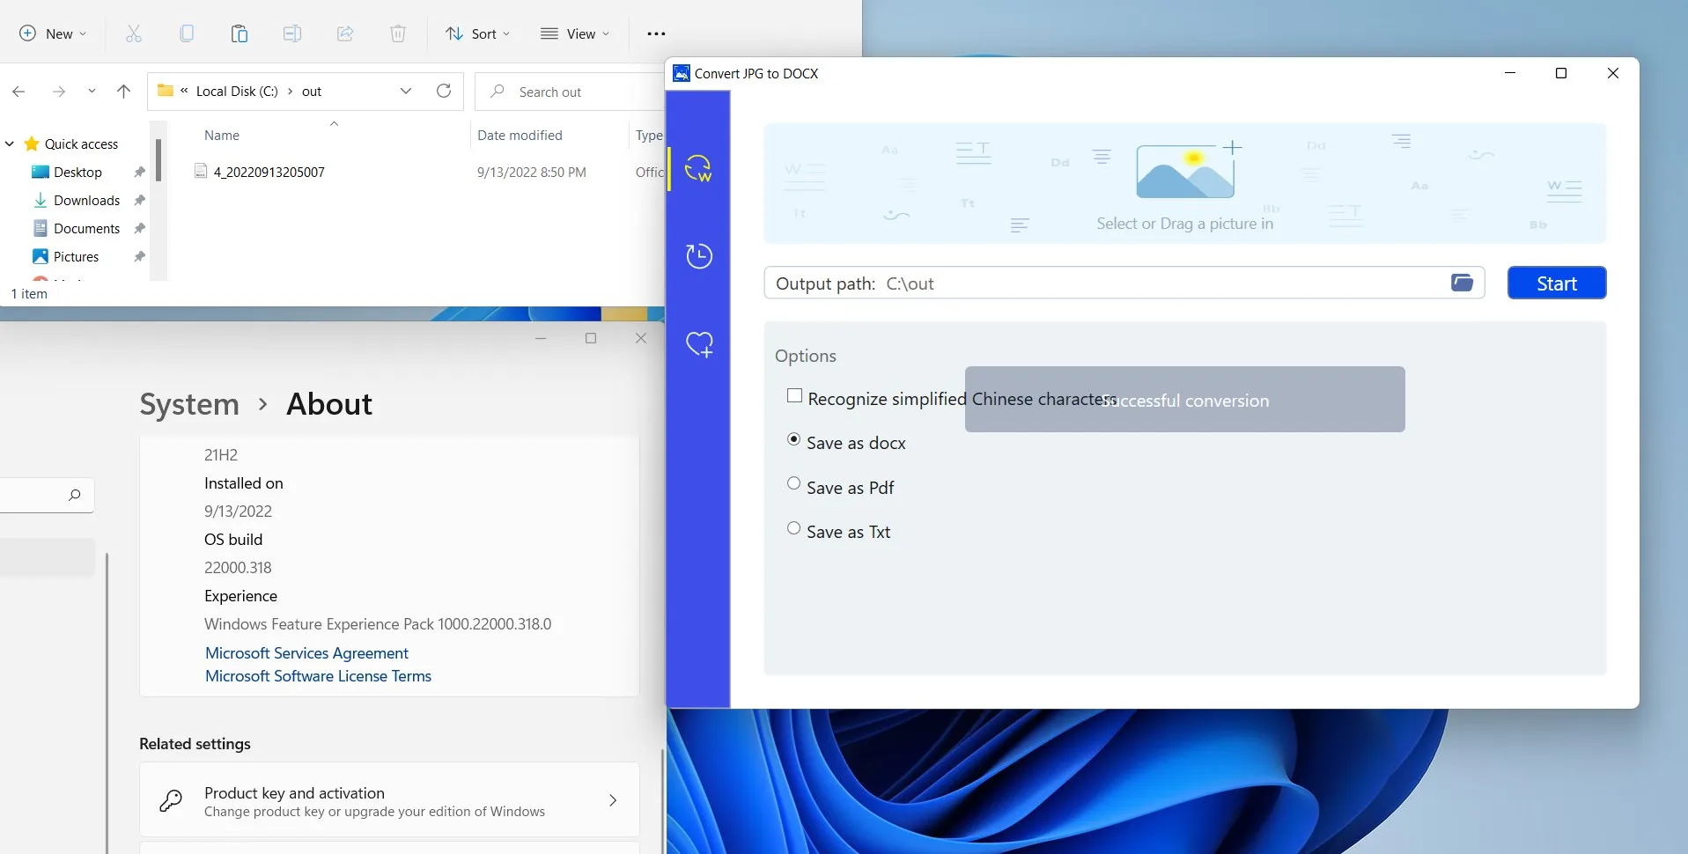Click the Copy icon in File Explorer
This screenshot has height=854, width=1688.
pyautogui.click(x=187, y=33)
